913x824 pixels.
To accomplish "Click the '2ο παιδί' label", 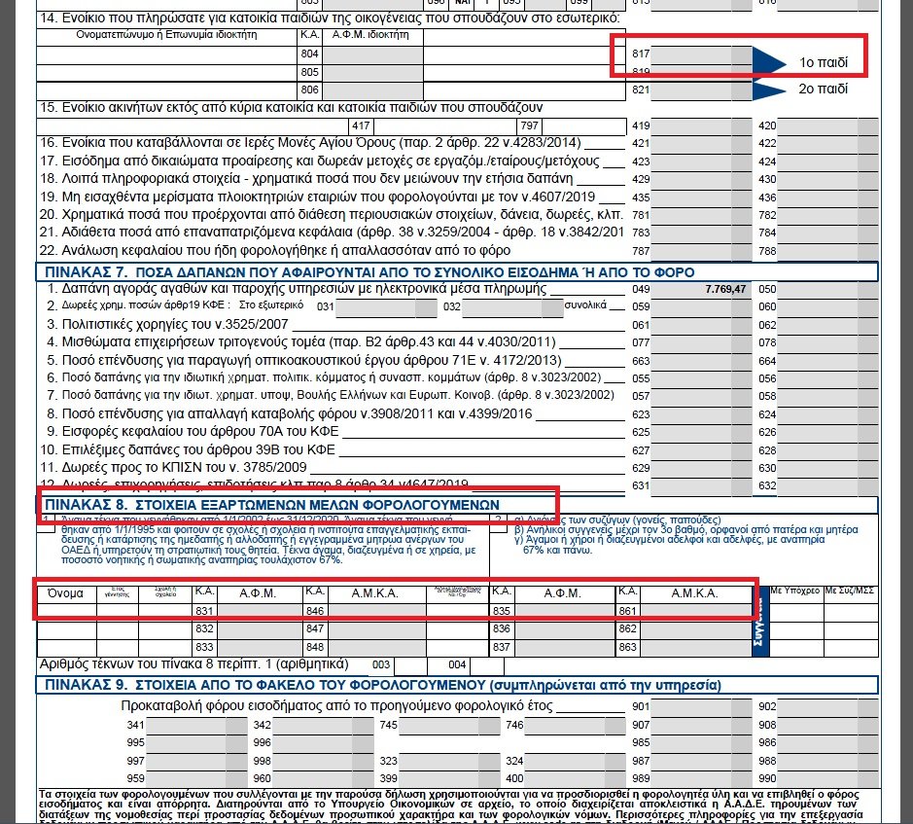I will (824, 89).
